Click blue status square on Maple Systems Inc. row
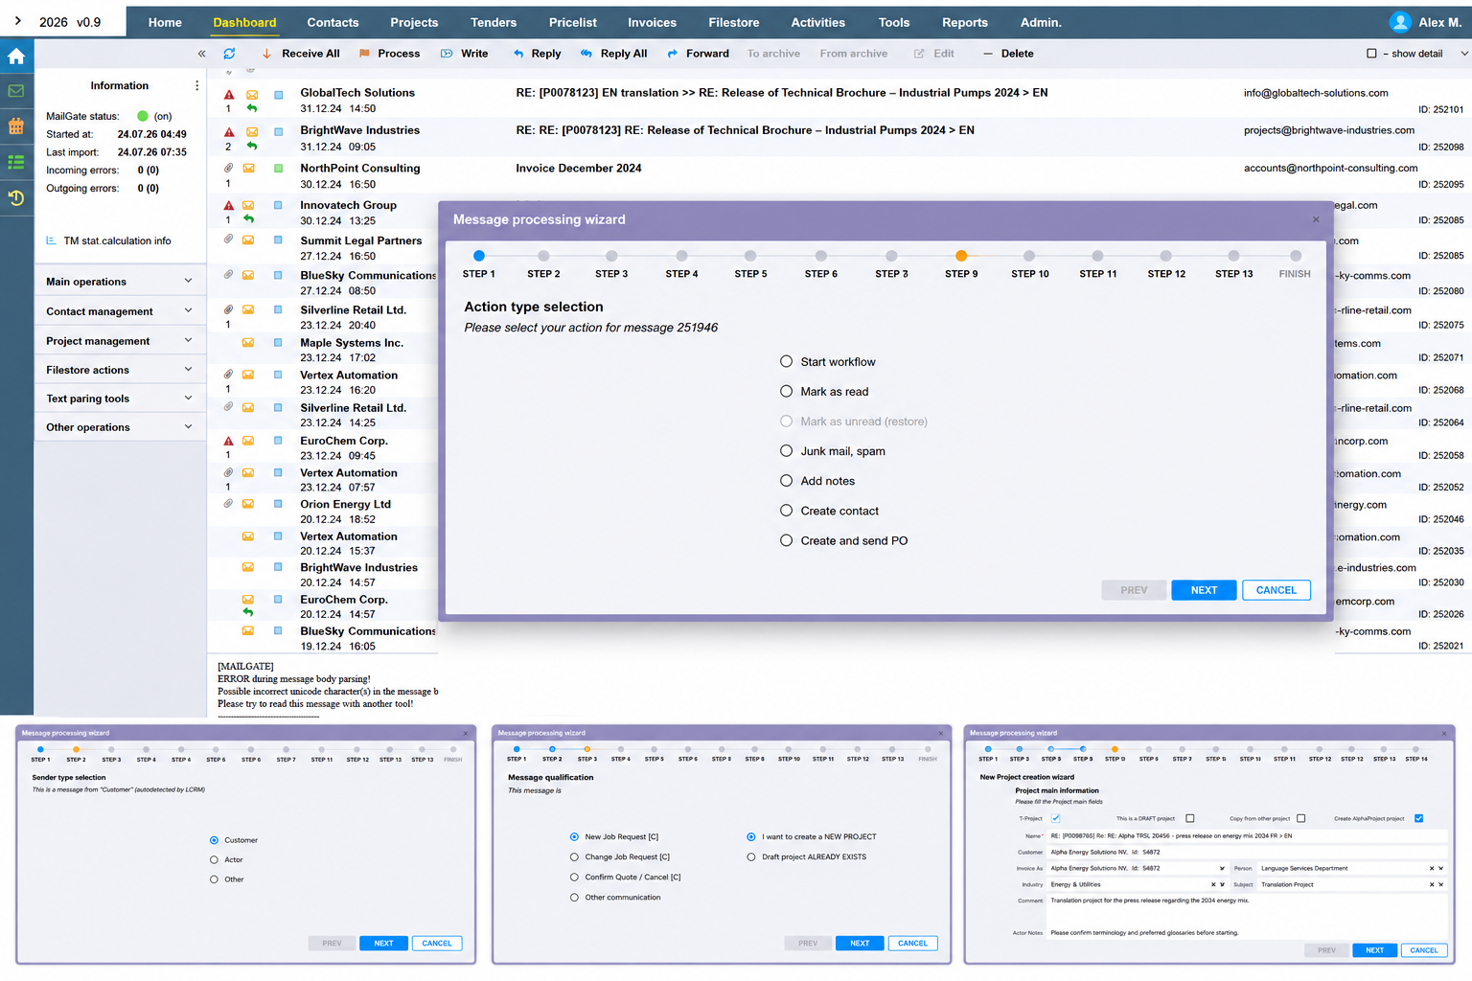This screenshot has width=1472, height=981. [x=278, y=342]
